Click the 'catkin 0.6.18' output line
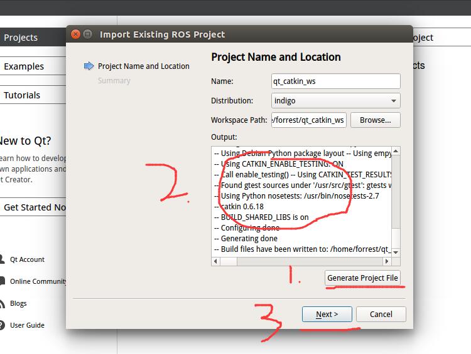This screenshot has height=354, width=471. coord(239,207)
